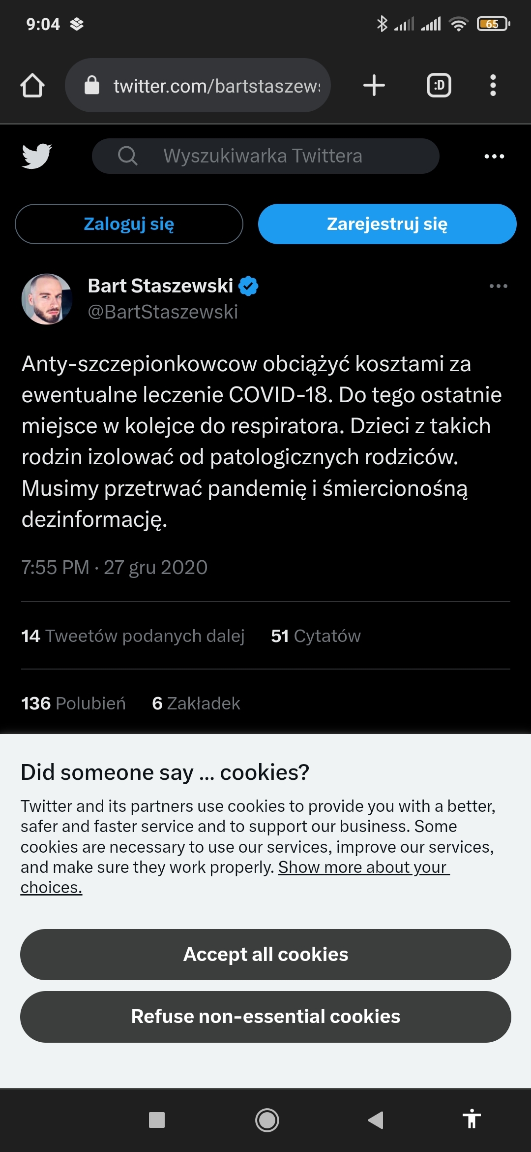Viewport: 531px width, 1152px height.
Task: Open the tab switcher icon
Action: (439, 86)
